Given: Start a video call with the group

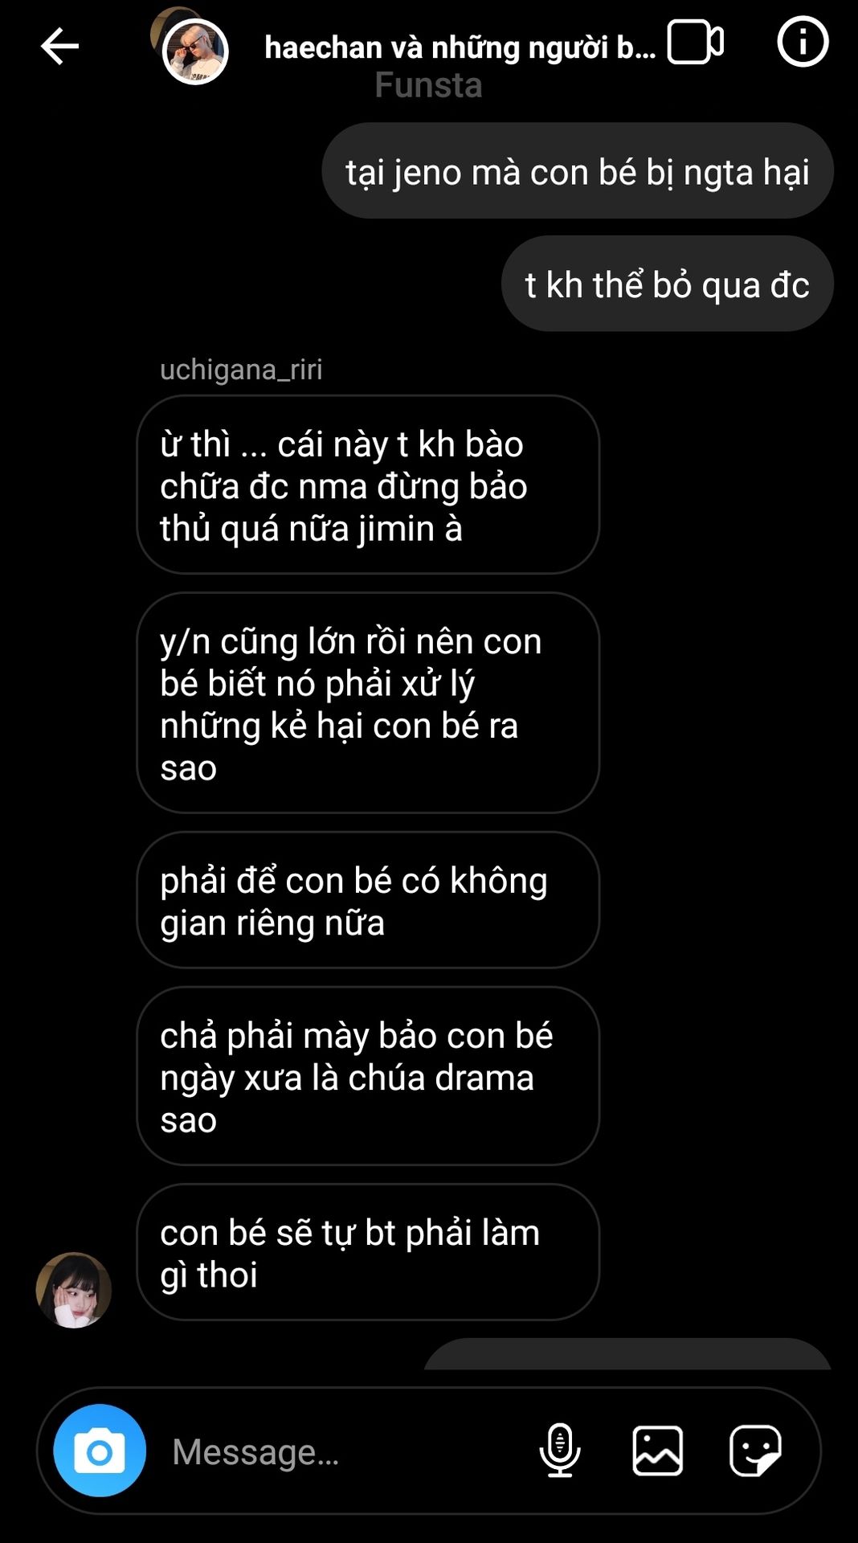Looking at the screenshot, I should (695, 42).
